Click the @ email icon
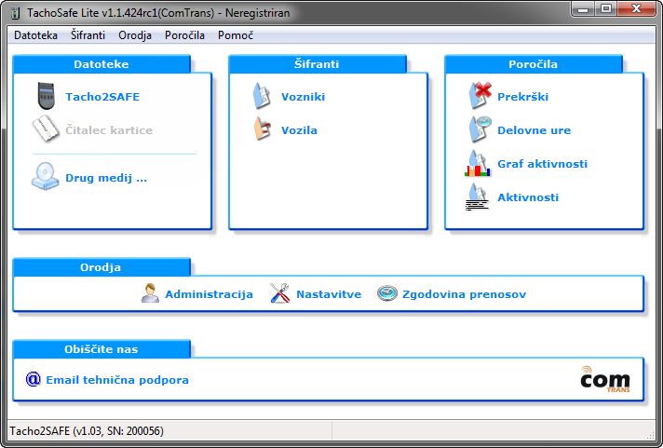This screenshot has height=448, width=663. click(x=33, y=379)
